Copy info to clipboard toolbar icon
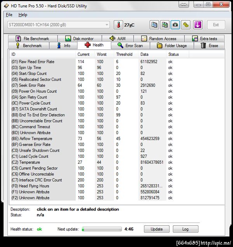The image size is (233, 247). (154, 25)
